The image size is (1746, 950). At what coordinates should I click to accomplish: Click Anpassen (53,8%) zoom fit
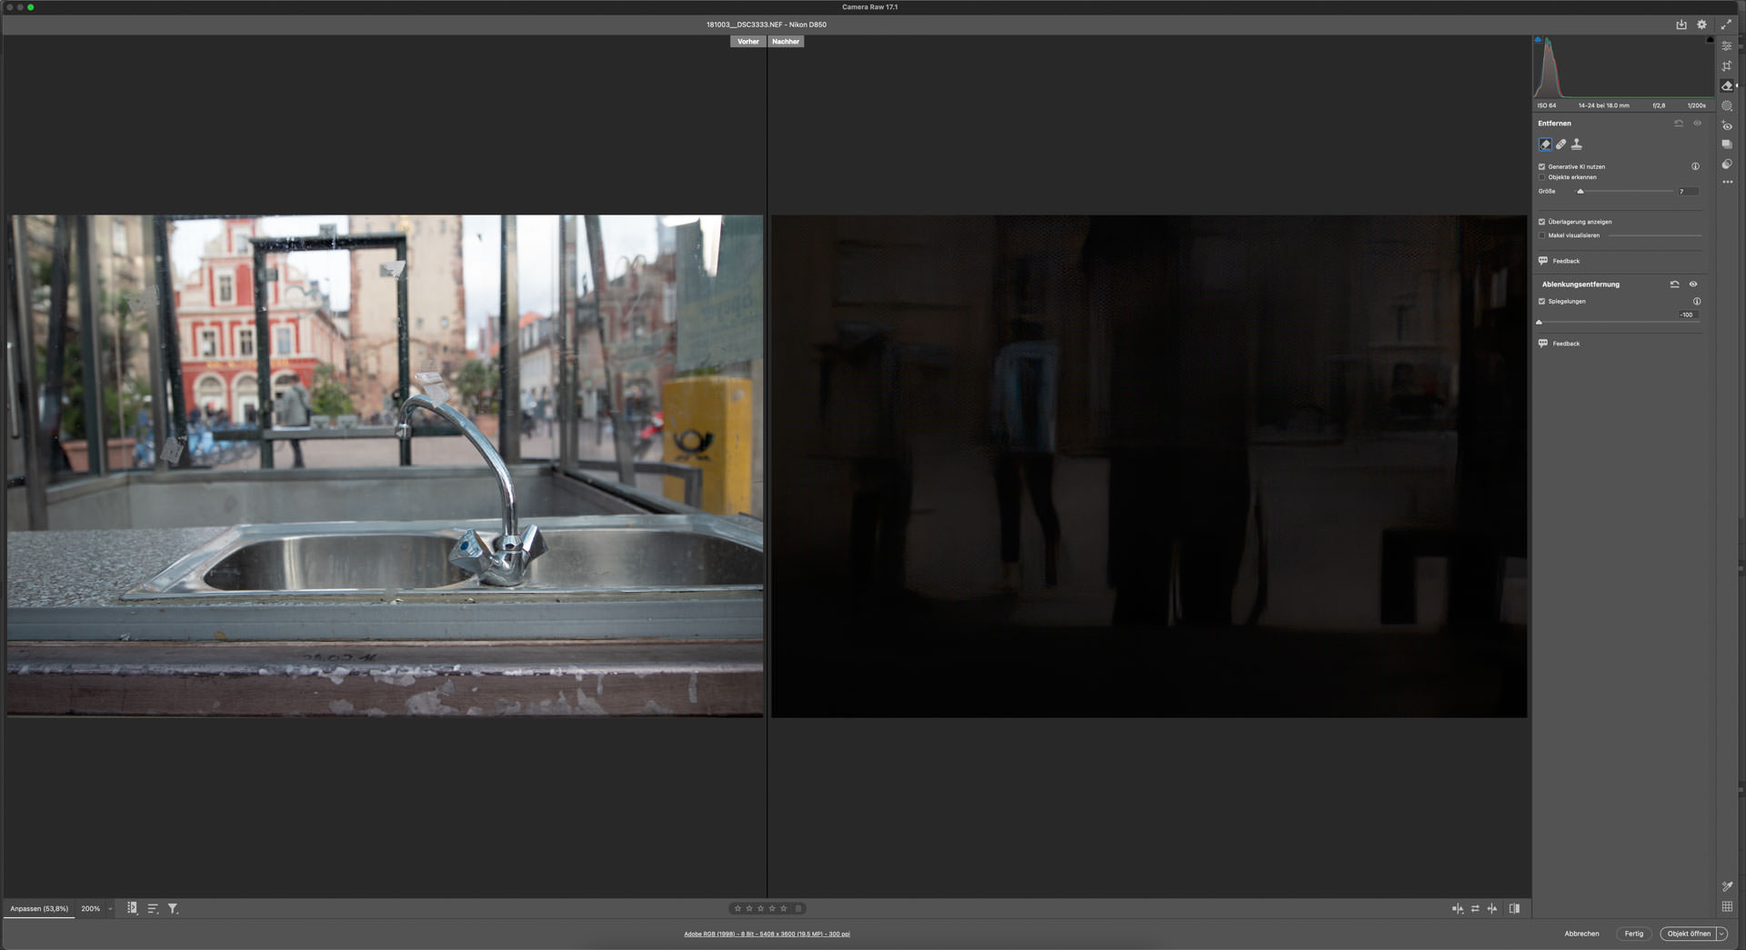pos(39,908)
